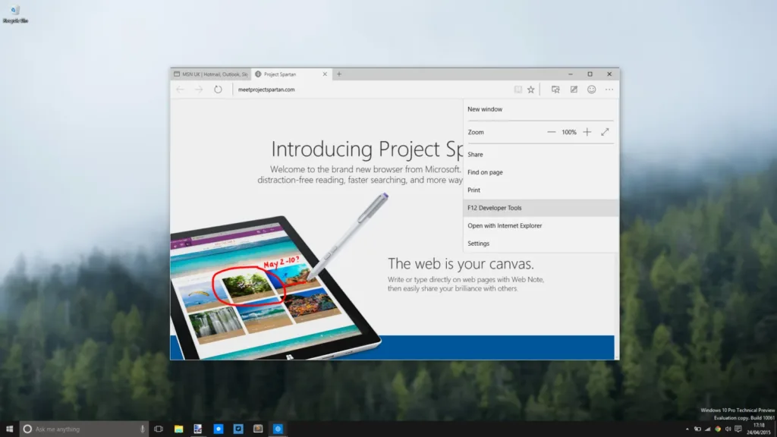This screenshot has width=777, height=437.
Task: Toggle Reading view book icon
Action: coord(517,90)
